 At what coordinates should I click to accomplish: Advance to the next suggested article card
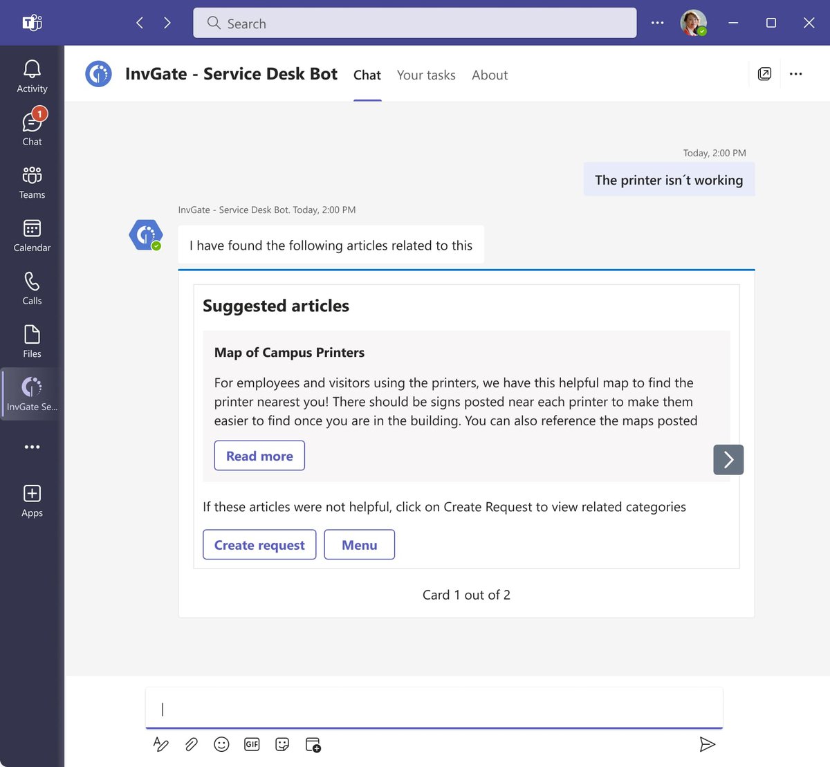728,459
